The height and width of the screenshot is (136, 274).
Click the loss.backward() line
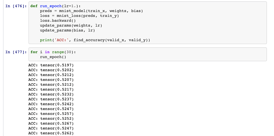(x=56, y=21)
